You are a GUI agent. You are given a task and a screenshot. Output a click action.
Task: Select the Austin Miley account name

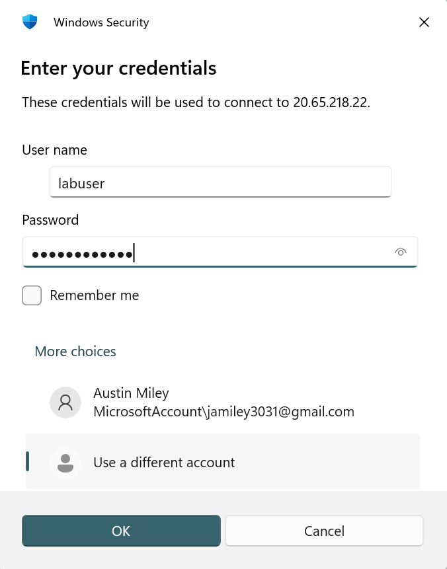tap(131, 393)
